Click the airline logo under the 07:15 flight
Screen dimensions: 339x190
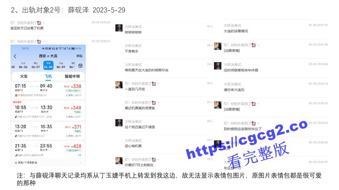[x=15, y=95]
